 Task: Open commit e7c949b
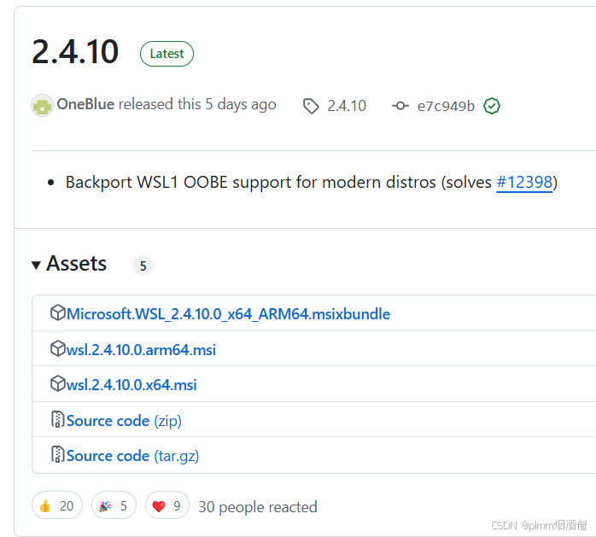pyautogui.click(x=446, y=106)
